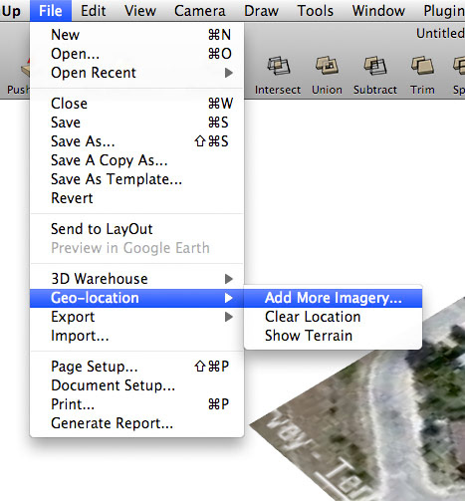Open the Draw menu
Screen dimensions: 465x501
pos(261,11)
